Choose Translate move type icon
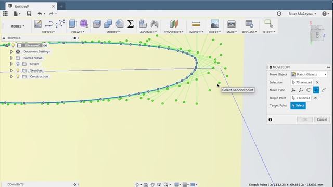Viewport: 333px width, 187px height. (x=301, y=90)
